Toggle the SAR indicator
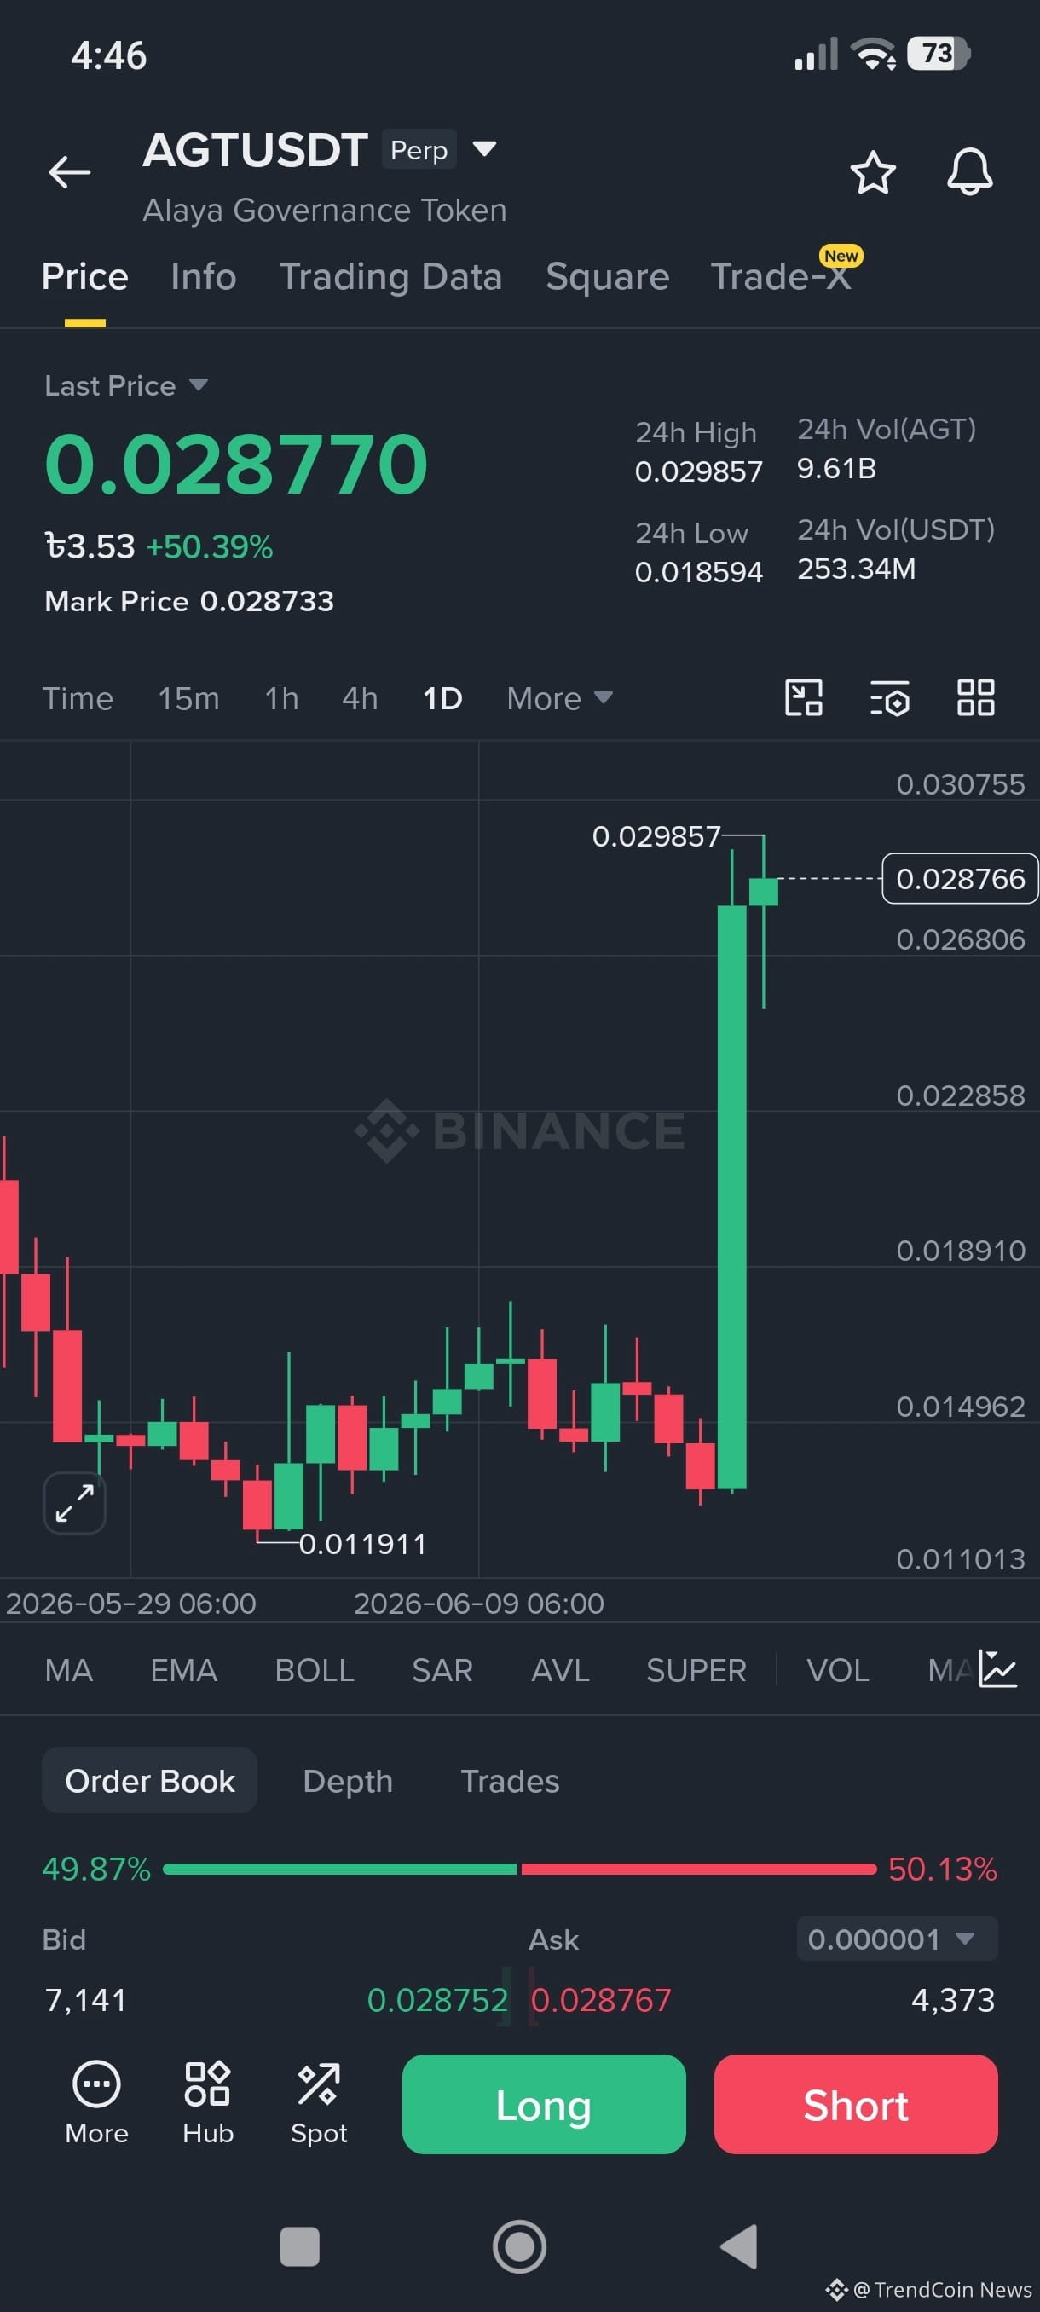Screen dimensions: 1040x2312 pos(442,1670)
